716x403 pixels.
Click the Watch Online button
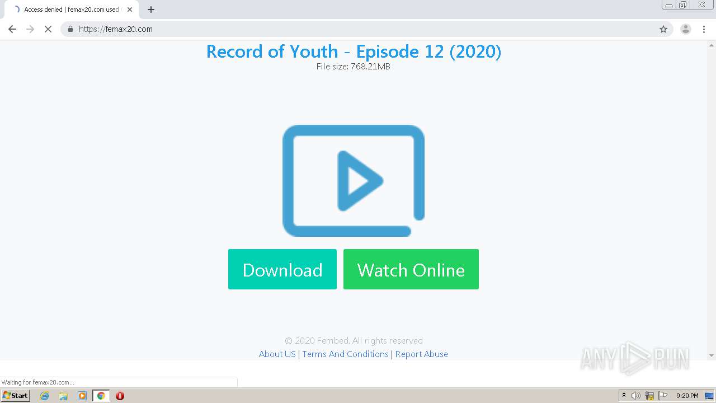click(411, 269)
